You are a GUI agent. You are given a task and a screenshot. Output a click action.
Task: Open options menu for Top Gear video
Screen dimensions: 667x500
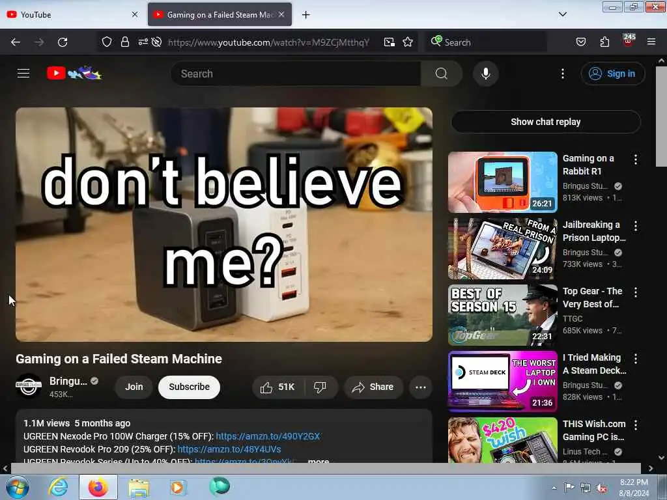click(x=636, y=292)
